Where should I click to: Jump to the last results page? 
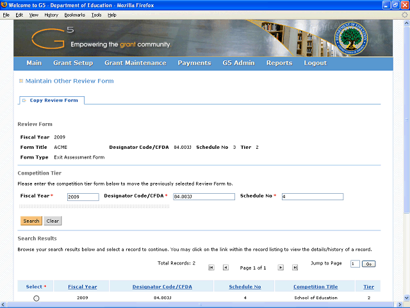click(295, 268)
